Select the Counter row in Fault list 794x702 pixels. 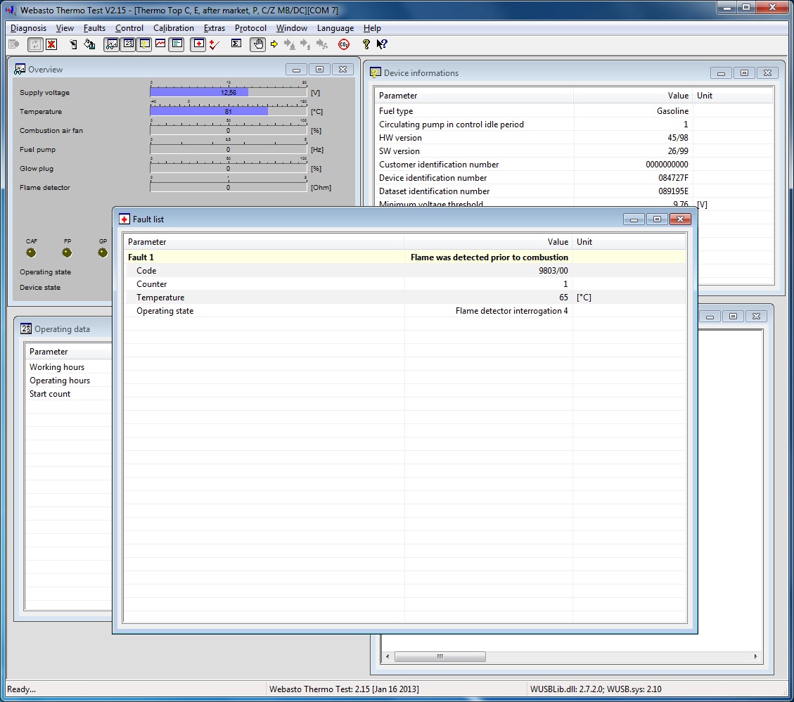click(405, 284)
